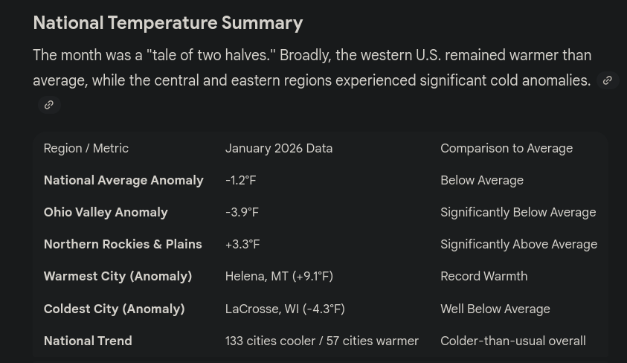Select the 'Warmest City (Anomaly)' row label

pyautogui.click(x=118, y=276)
